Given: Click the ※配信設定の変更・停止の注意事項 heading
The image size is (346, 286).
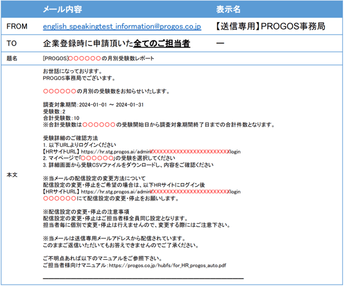Looking at the screenshot, I should 86,212.
